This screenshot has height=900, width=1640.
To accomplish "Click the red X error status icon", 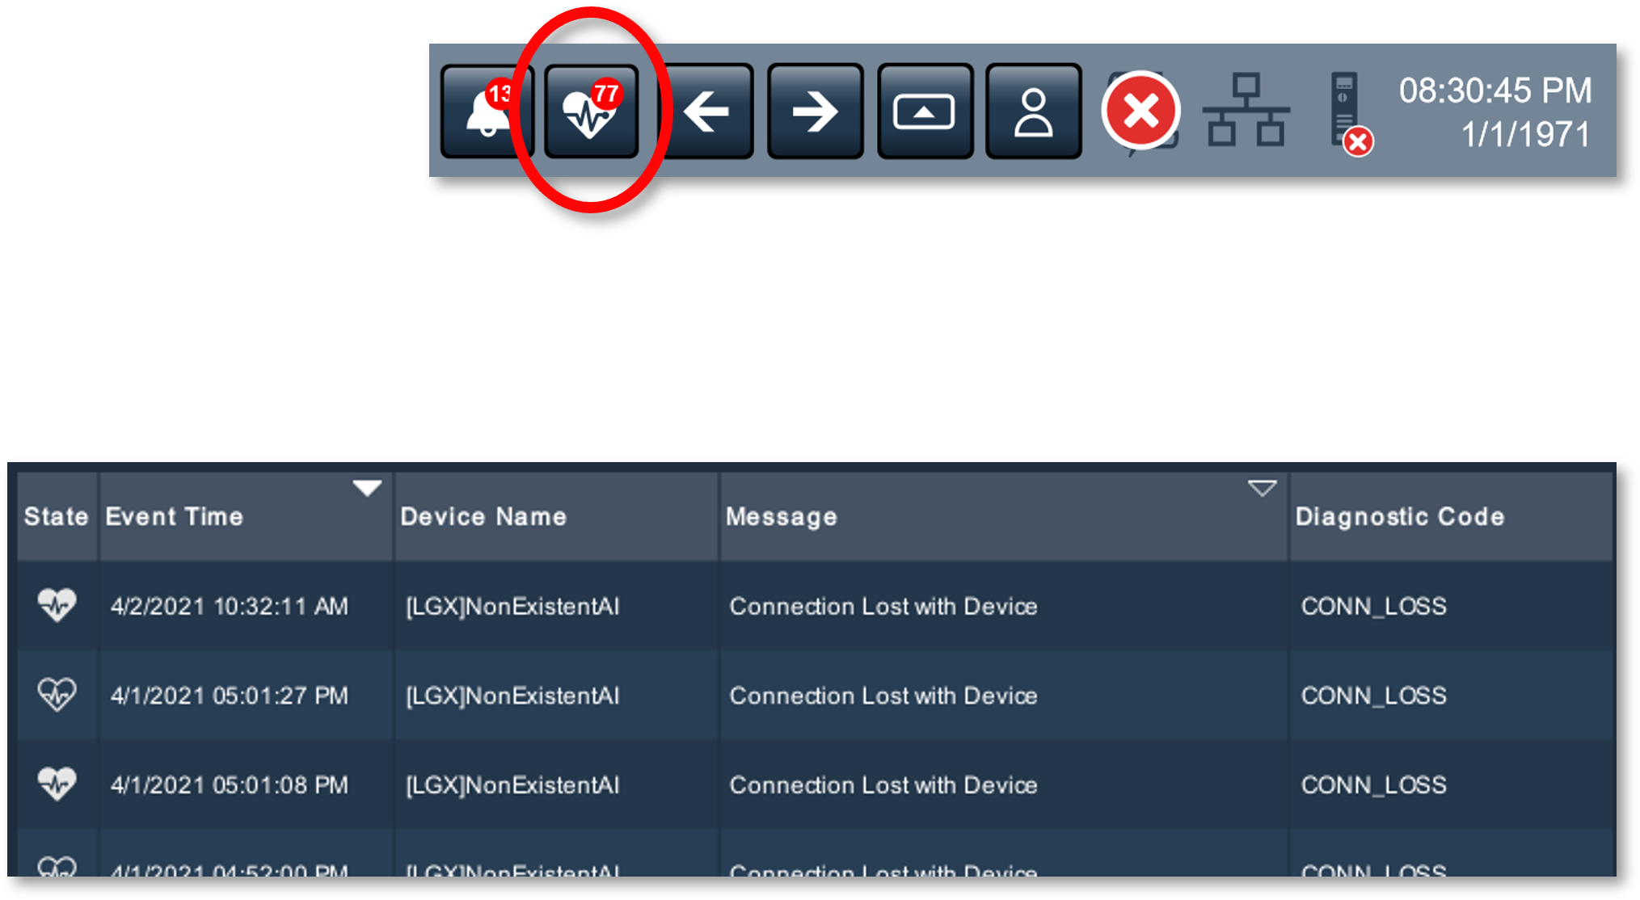I will pyautogui.click(x=1140, y=111).
